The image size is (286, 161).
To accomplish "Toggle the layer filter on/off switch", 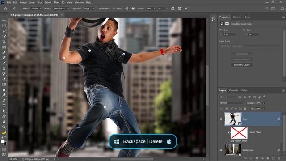I will [264, 97].
